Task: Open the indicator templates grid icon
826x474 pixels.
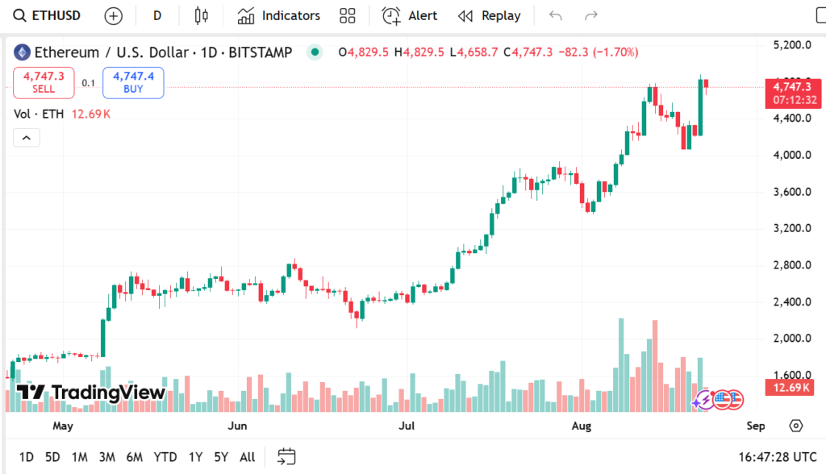Action: click(348, 15)
